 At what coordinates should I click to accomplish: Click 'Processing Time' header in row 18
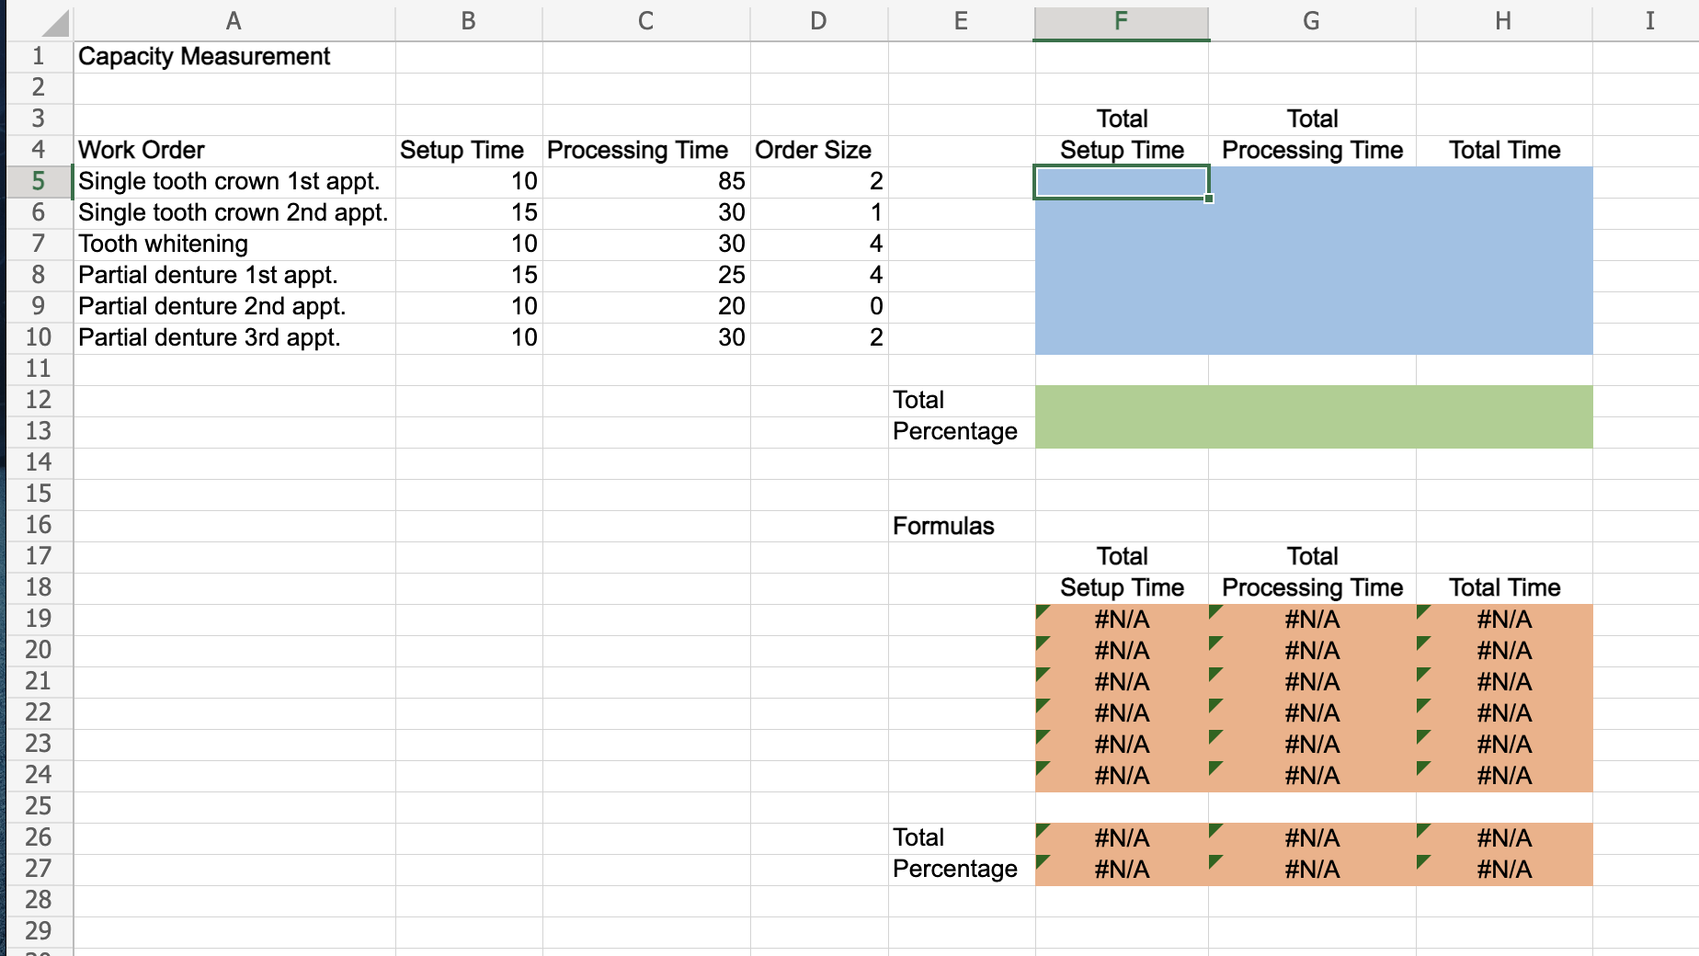point(1311,588)
